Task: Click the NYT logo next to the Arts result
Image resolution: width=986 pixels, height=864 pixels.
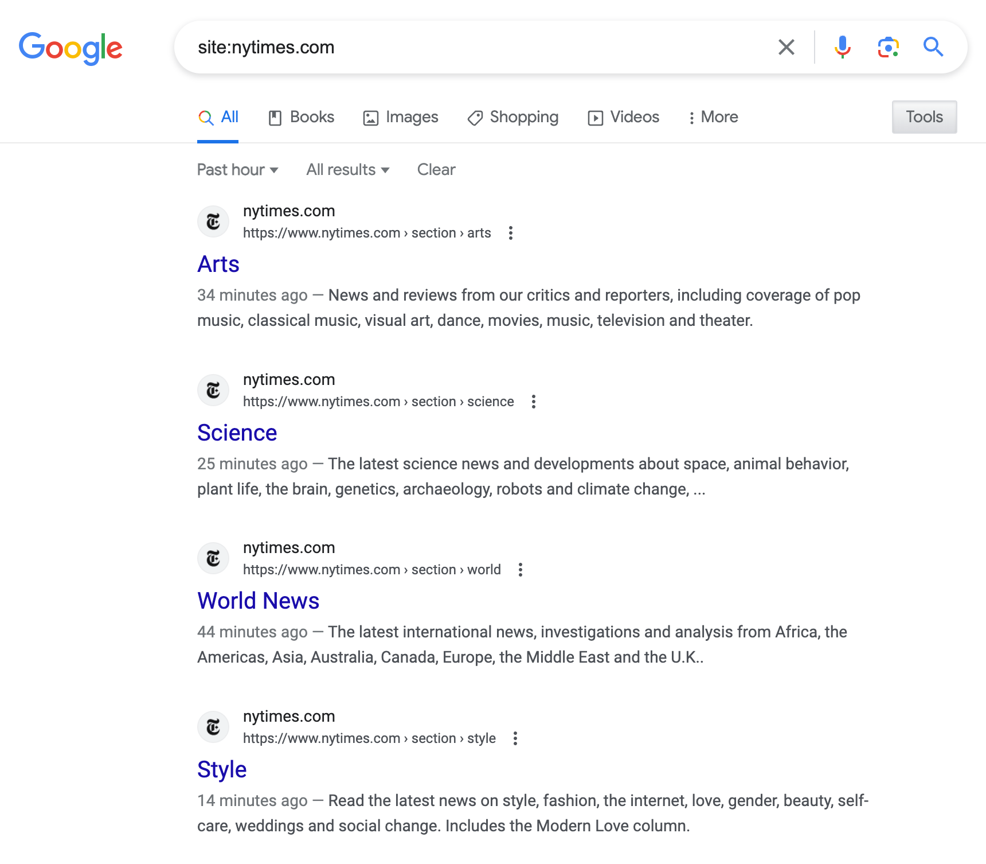Action: 213,221
